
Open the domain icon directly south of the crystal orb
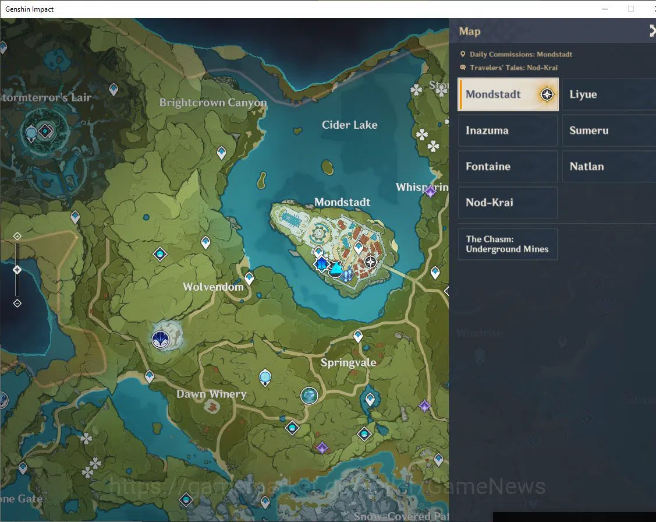click(292, 428)
